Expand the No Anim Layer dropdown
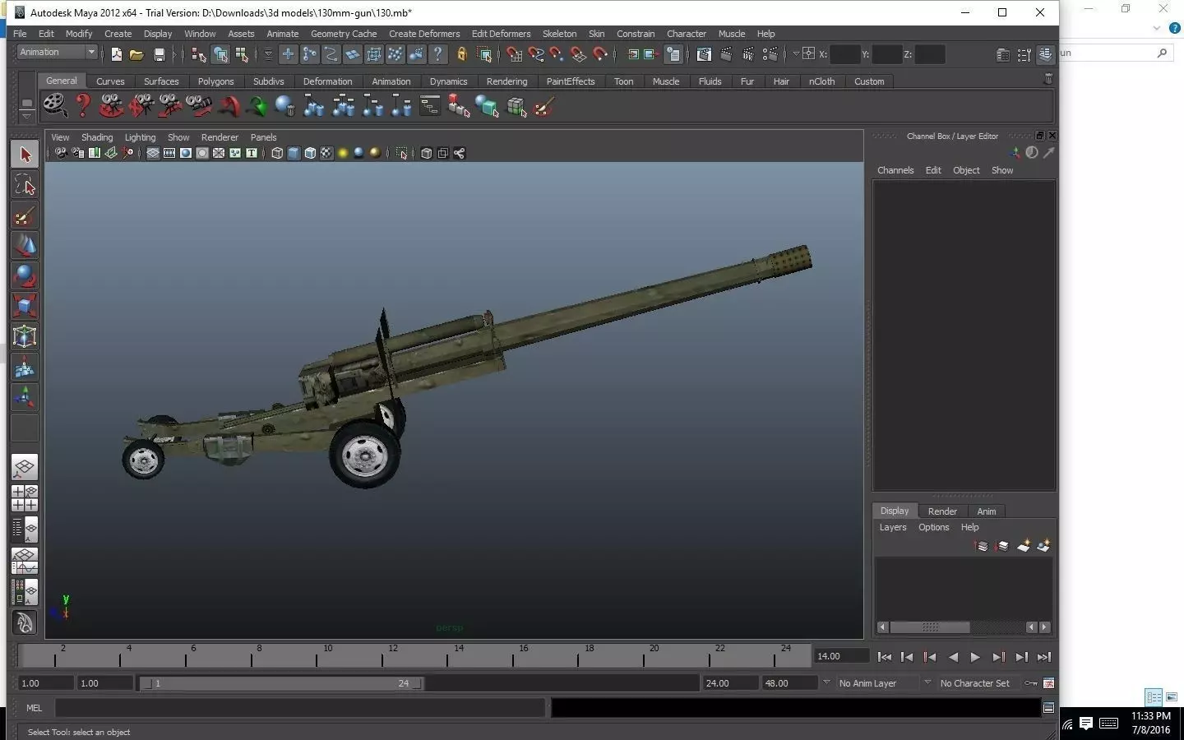This screenshot has width=1184, height=740. pyautogui.click(x=826, y=682)
